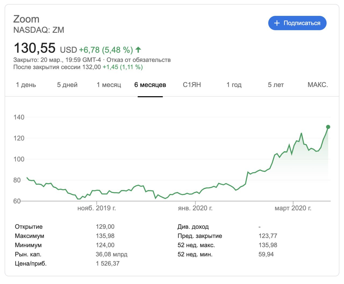Click the Див. доход label
Viewport: 344px width, 284px height.
[193, 227]
